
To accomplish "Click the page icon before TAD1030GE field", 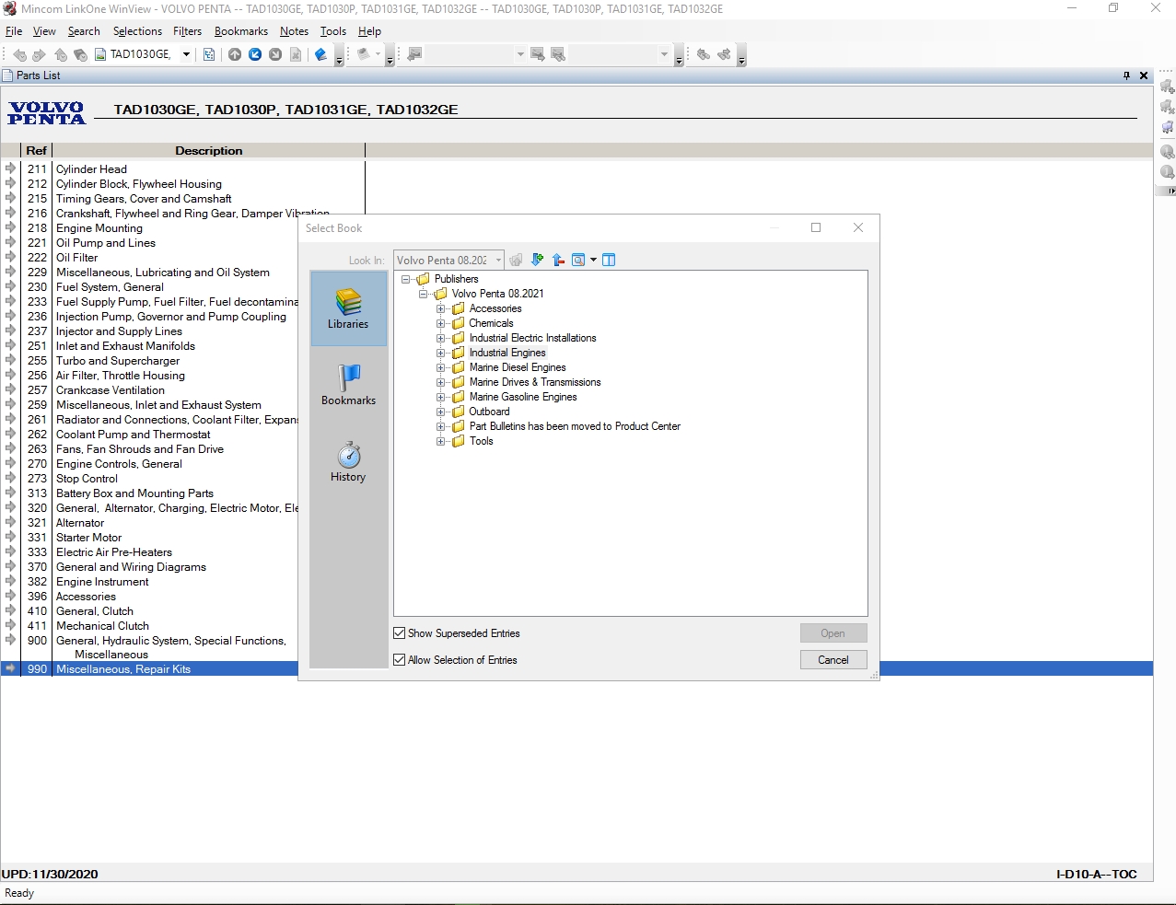I will (100, 54).
